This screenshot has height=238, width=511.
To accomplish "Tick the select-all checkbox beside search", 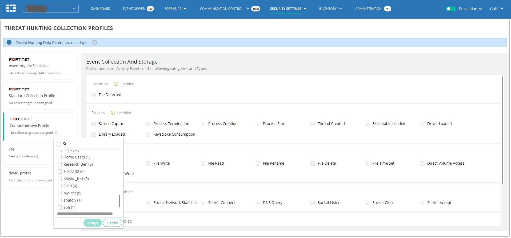I will pos(59,144).
